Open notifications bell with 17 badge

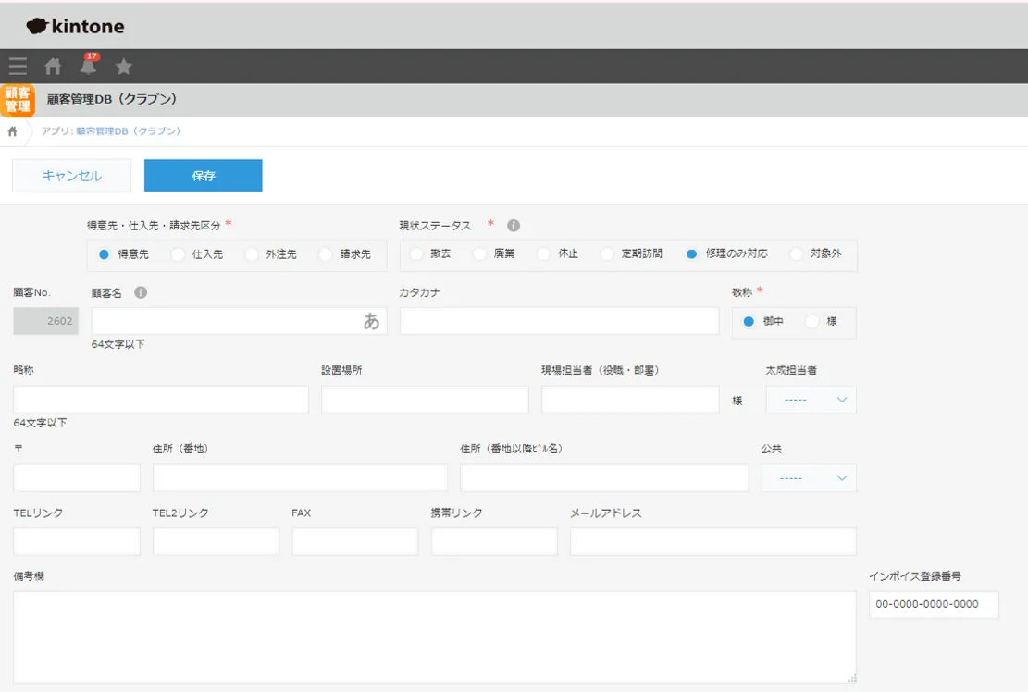[88, 66]
